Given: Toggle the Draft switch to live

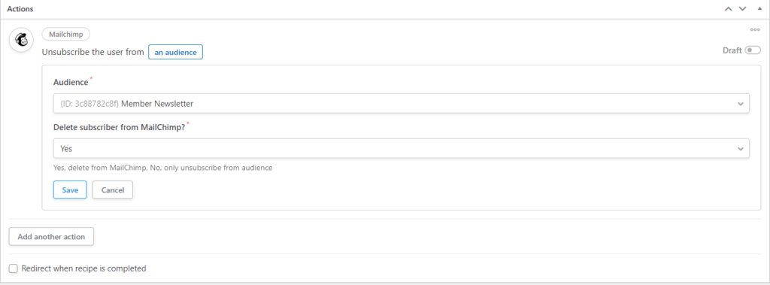Looking at the screenshot, I should (752, 50).
